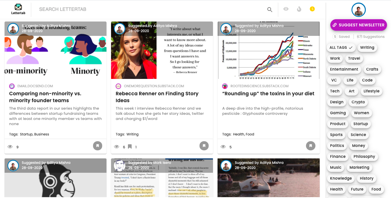Open Rounding up the toxins article title

pos(268,94)
